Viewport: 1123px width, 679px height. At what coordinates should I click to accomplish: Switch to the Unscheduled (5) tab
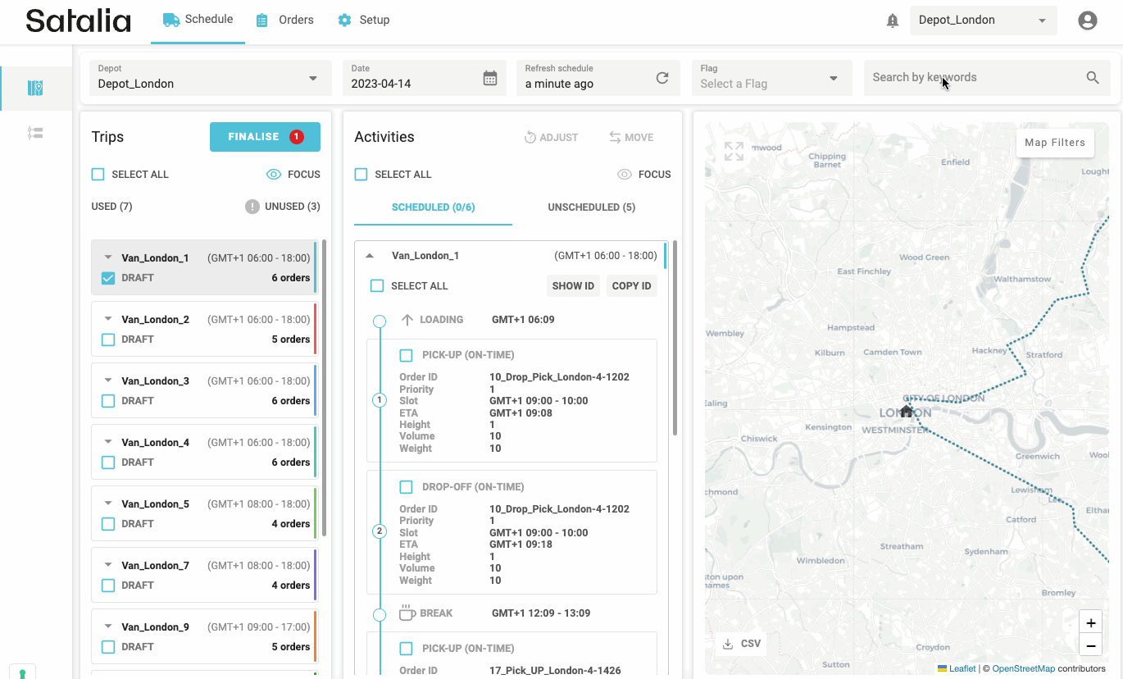click(591, 207)
